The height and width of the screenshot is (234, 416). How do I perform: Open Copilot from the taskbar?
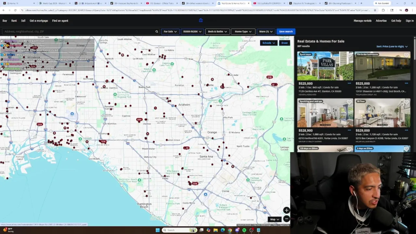point(208,230)
